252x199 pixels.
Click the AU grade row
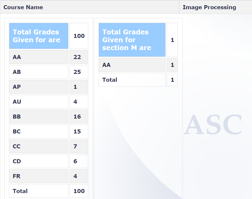[x=39, y=102]
